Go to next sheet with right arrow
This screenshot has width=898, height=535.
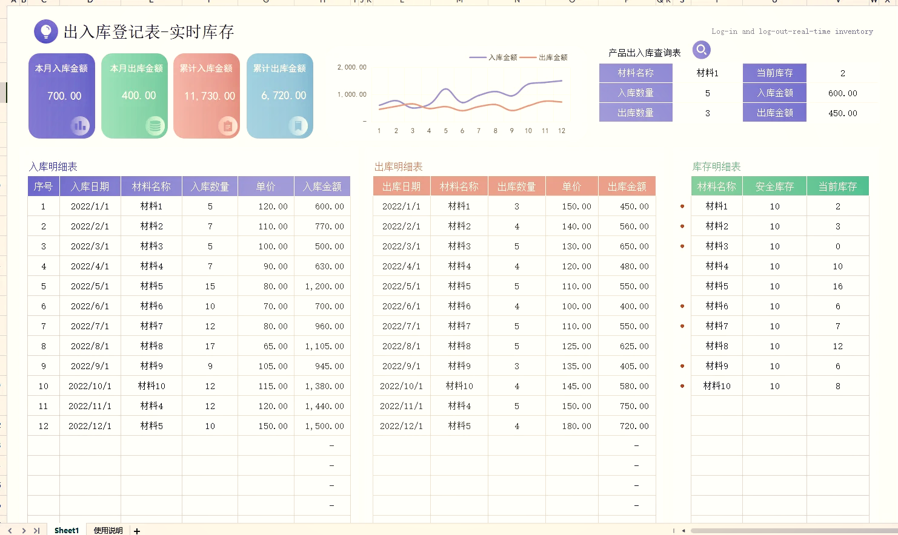click(x=24, y=531)
